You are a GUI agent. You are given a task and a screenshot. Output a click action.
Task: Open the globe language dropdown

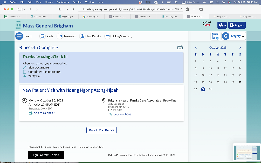(x=222, y=25)
